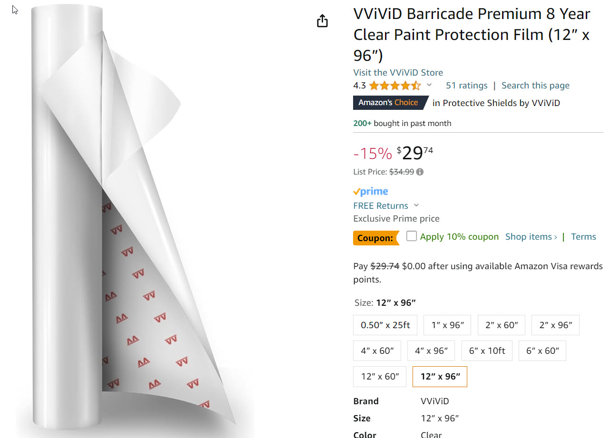Screen dimensions: 611x438
Task: Select the 6″ x 10ft size option
Action: [487, 351]
